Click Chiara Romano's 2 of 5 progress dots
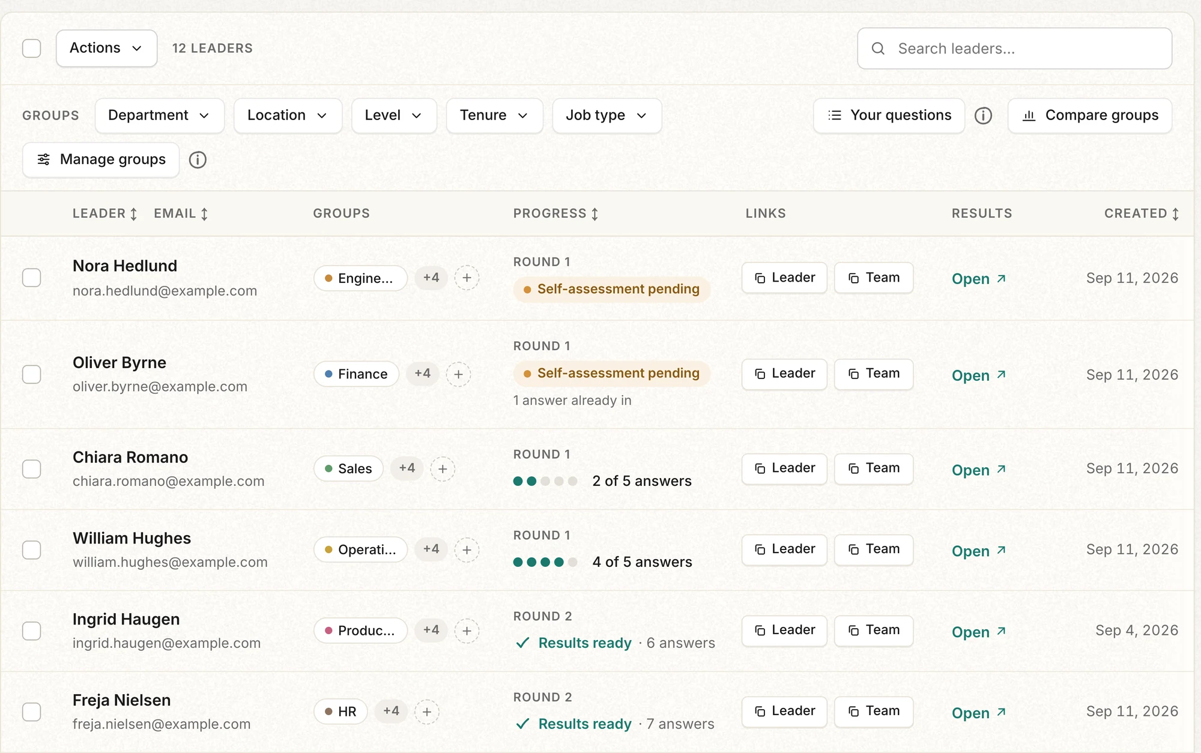1201x753 pixels. 545,481
